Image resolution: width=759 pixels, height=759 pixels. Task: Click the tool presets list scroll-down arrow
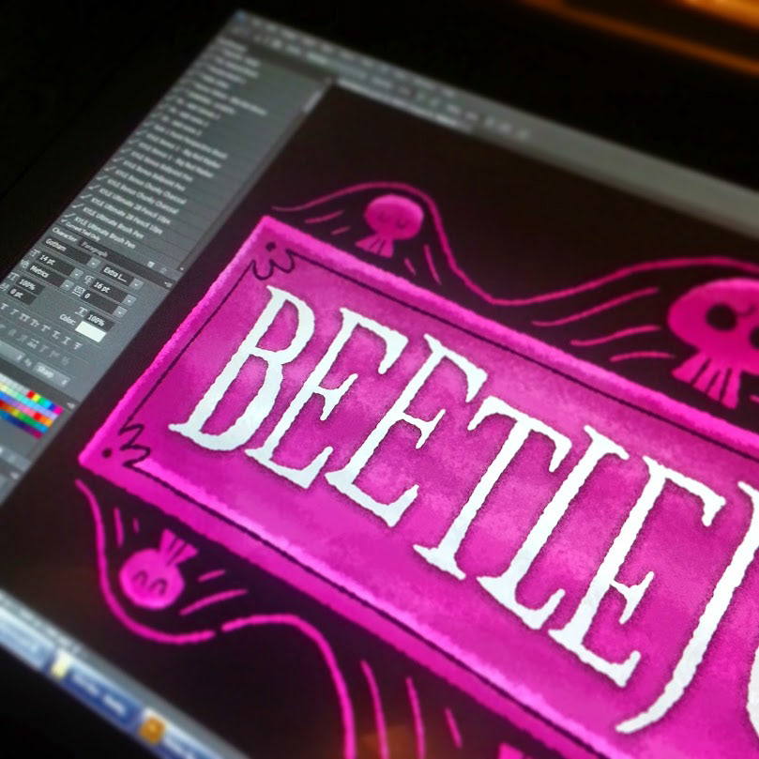pyautogui.click(x=181, y=268)
